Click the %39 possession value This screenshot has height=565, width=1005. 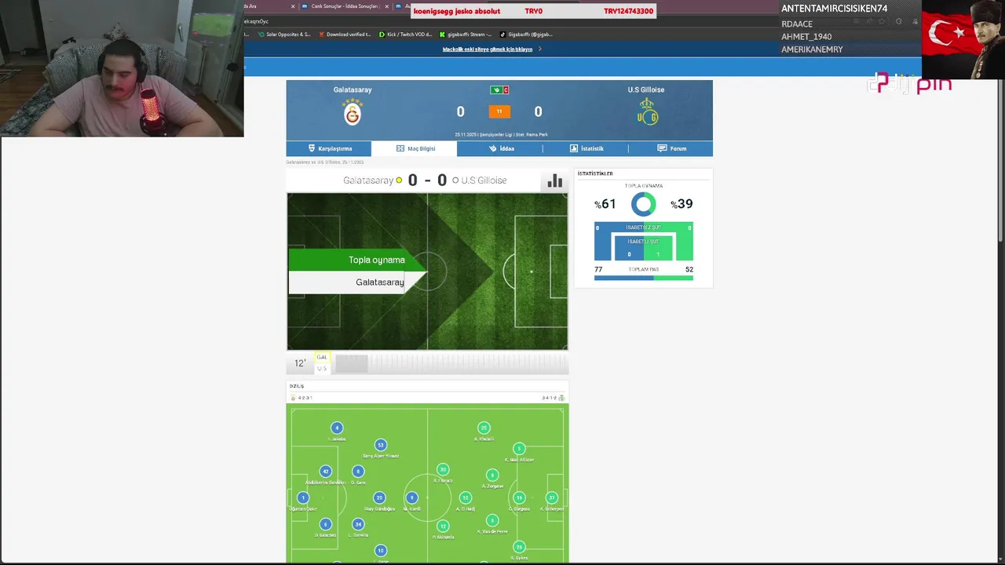pyautogui.click(x=682, y=204)
